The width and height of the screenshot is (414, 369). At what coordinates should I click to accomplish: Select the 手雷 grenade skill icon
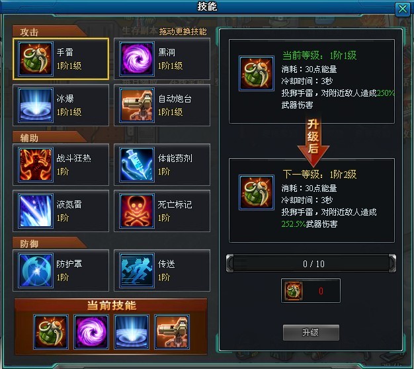pyautogui.click(x=36, y=59)
